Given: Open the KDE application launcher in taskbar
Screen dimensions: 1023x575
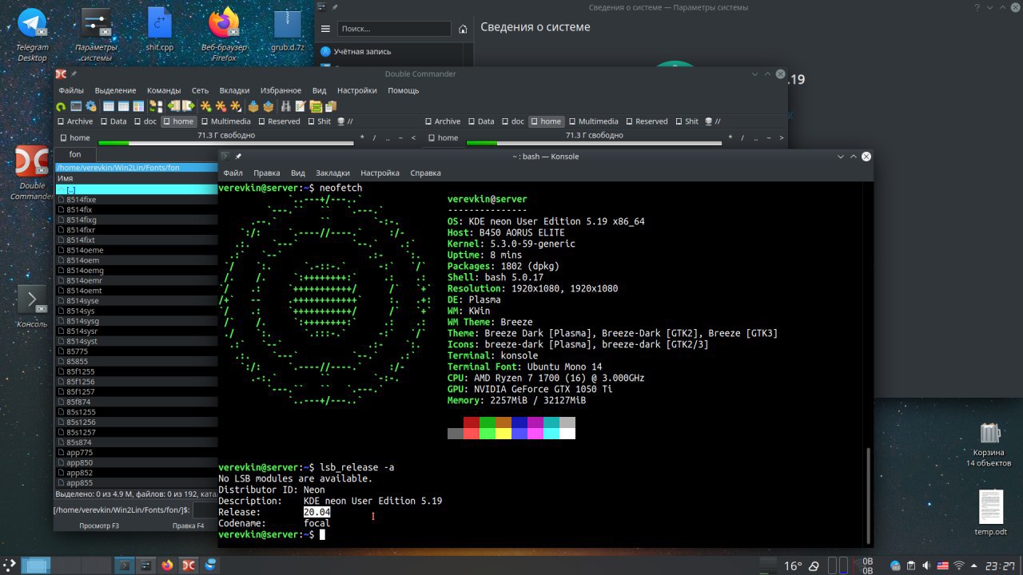Looking at the screenshot, I should 10,565.
